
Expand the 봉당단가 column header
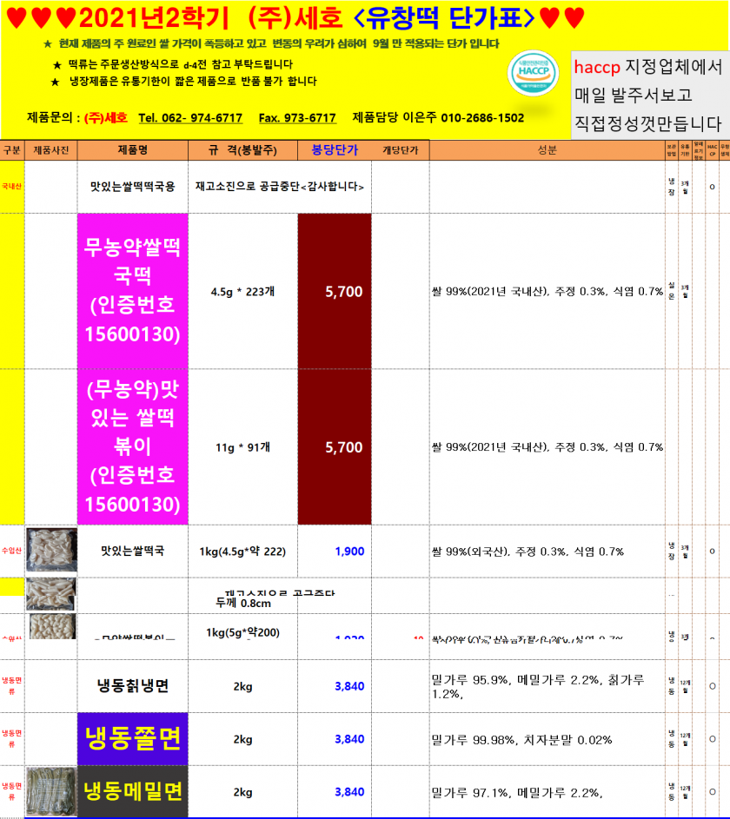(x=335, y=150)
